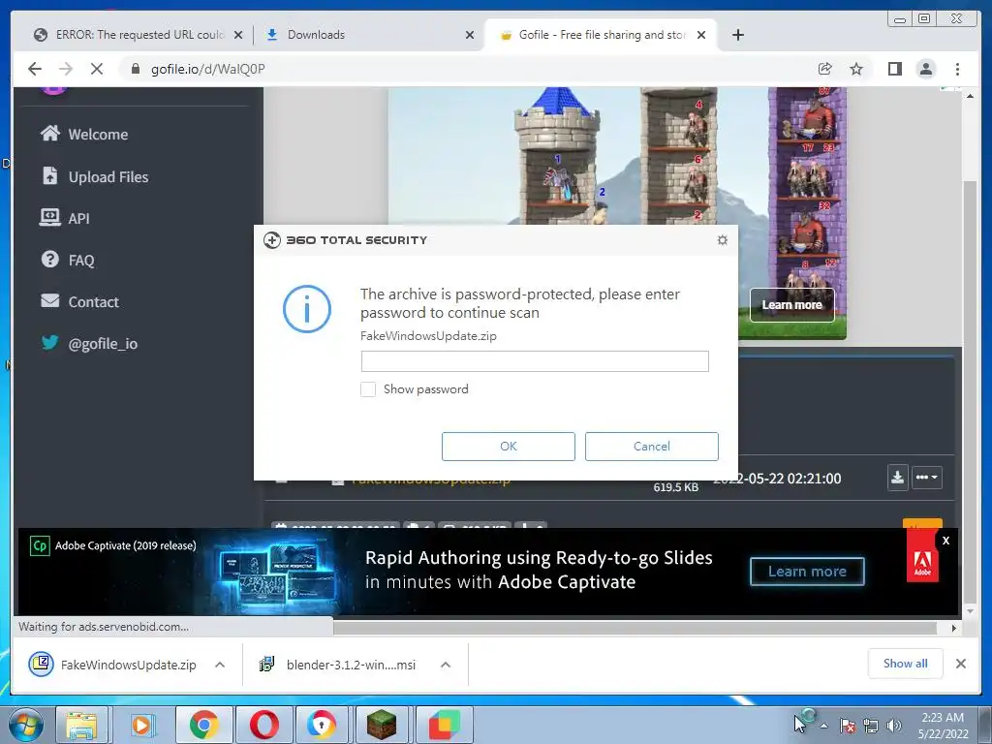
Task: Expand options for the blender msi download
Action: [x=446, y=665]
